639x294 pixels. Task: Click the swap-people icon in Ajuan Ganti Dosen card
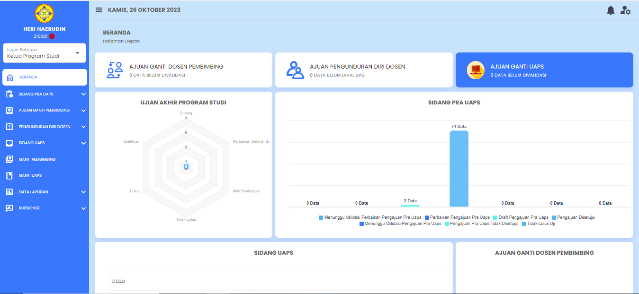pyautogui.click(x=115, y=70)
